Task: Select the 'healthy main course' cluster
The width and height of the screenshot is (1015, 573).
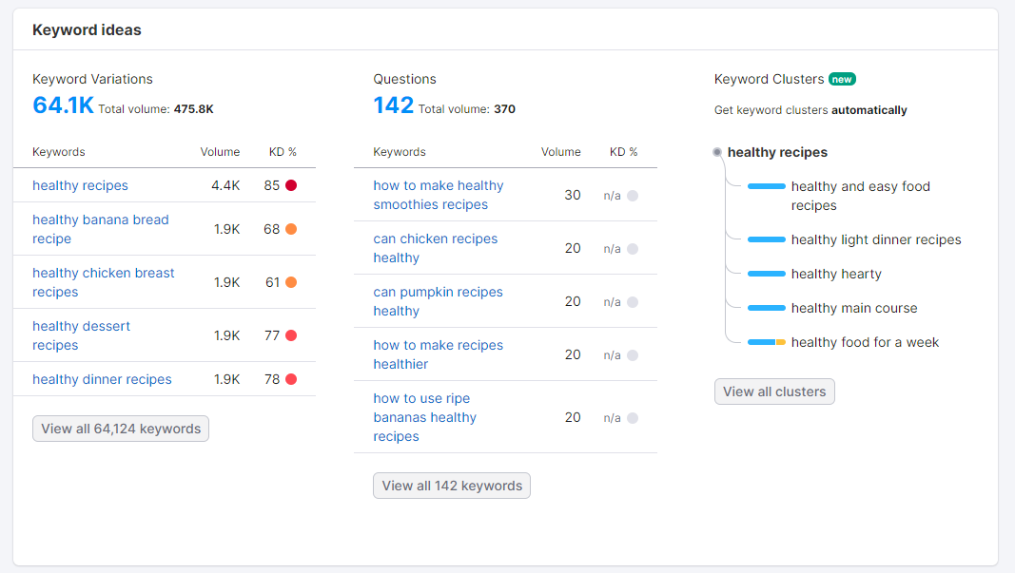Action: pyautogui.click(x=854, y=308)
